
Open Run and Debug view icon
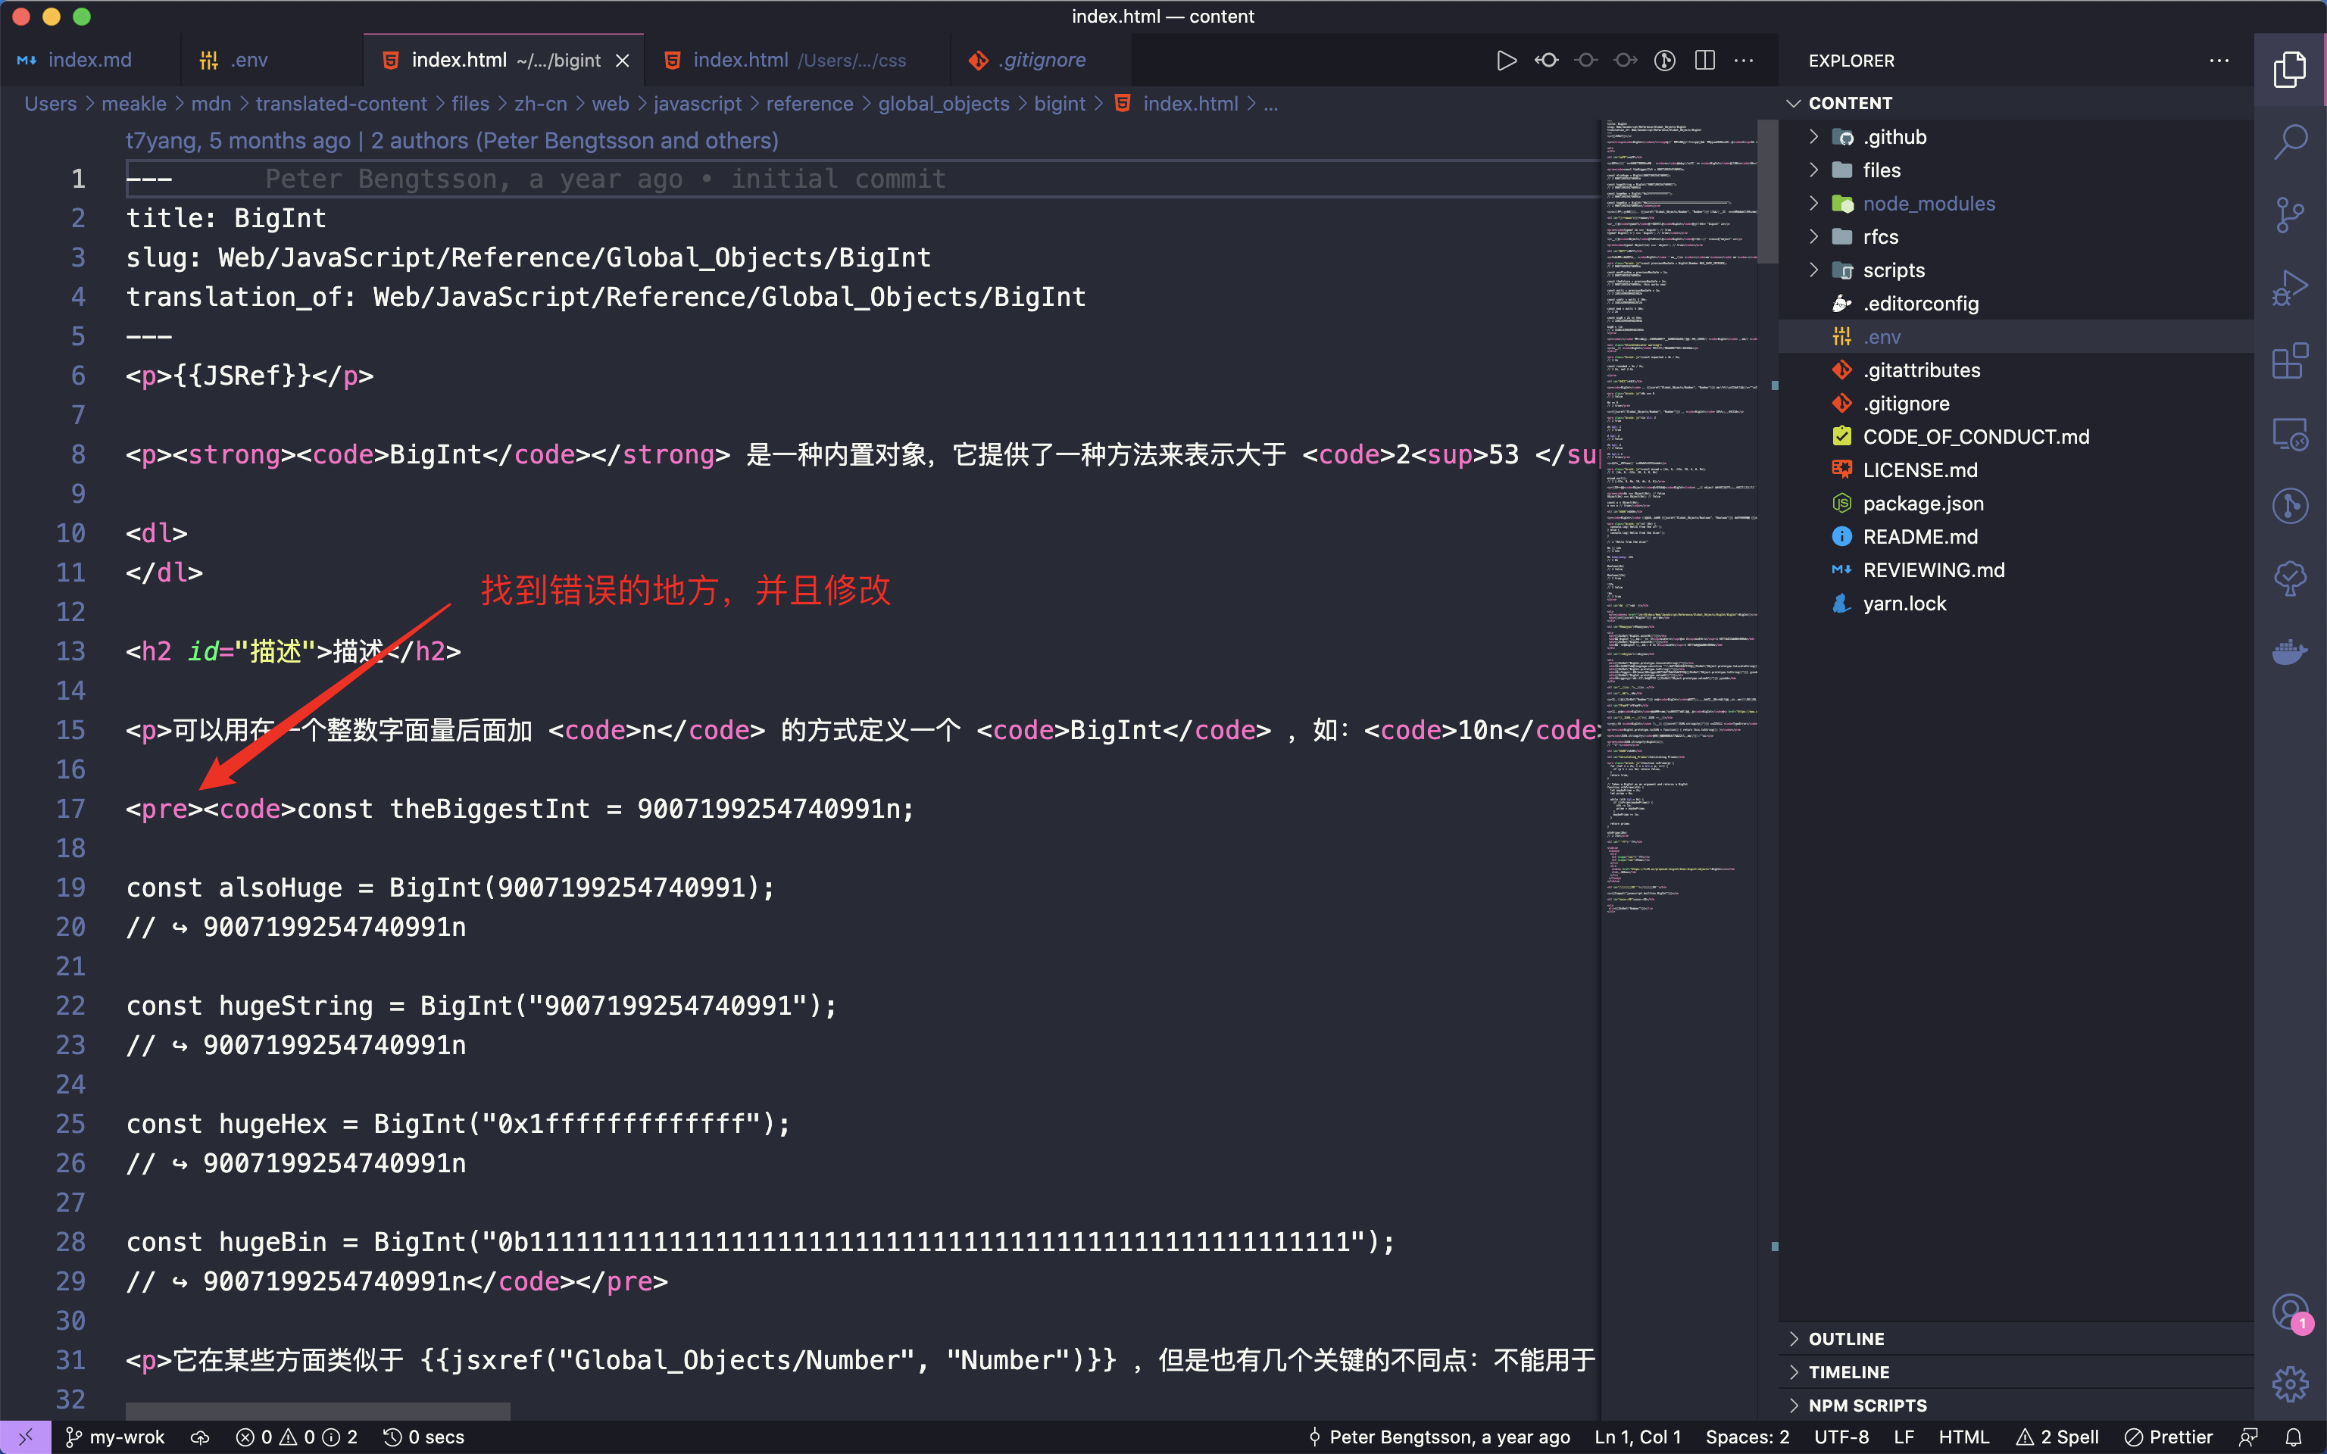(x=2289, y=288)
